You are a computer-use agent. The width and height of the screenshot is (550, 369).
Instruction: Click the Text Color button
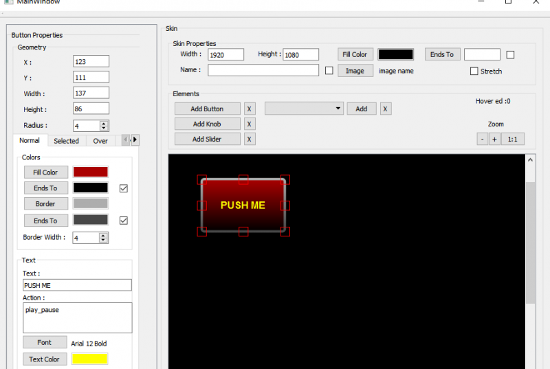[x=45, y=359]
